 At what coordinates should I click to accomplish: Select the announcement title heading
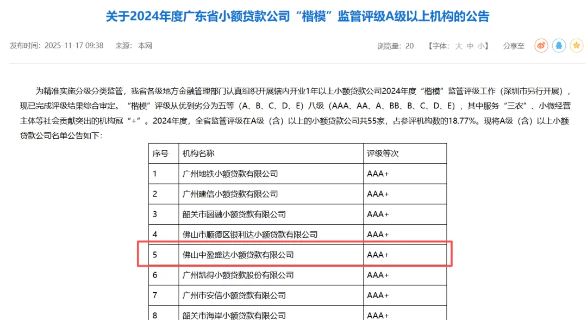pyautogui.click(x=298, y=16)
